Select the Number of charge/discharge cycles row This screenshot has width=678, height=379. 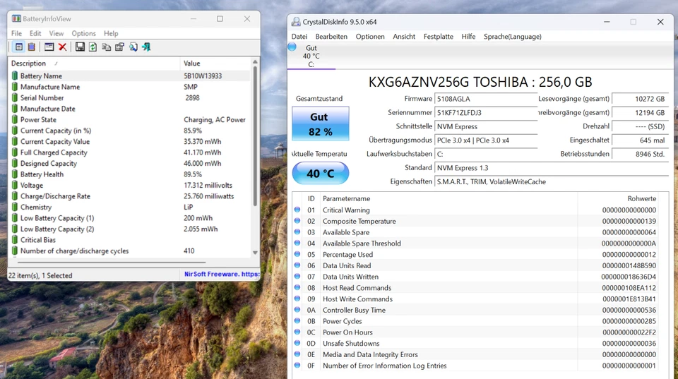coord(130,251)
